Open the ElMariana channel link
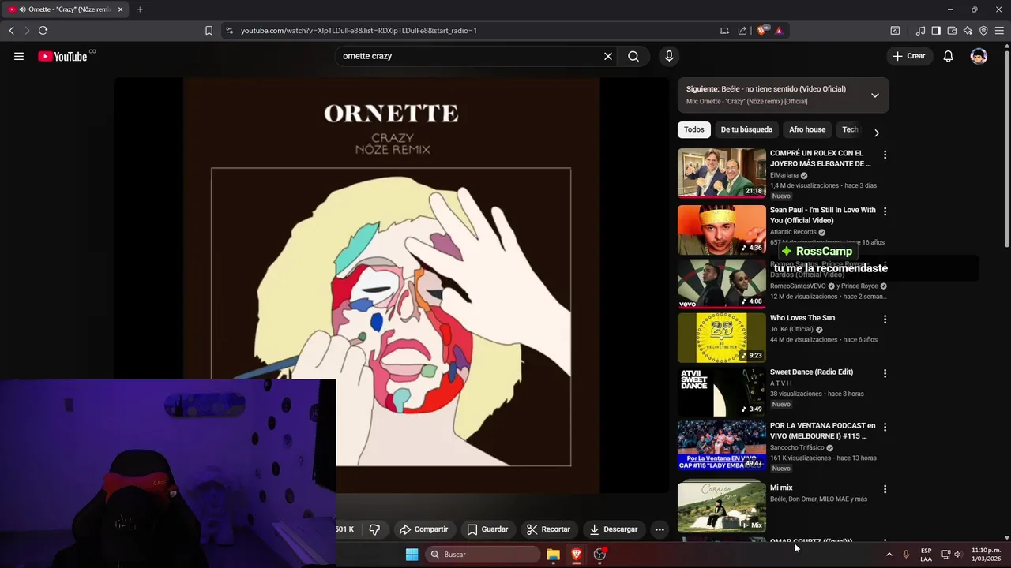This screenshot has height=568, width=1011. click(784, 175)
